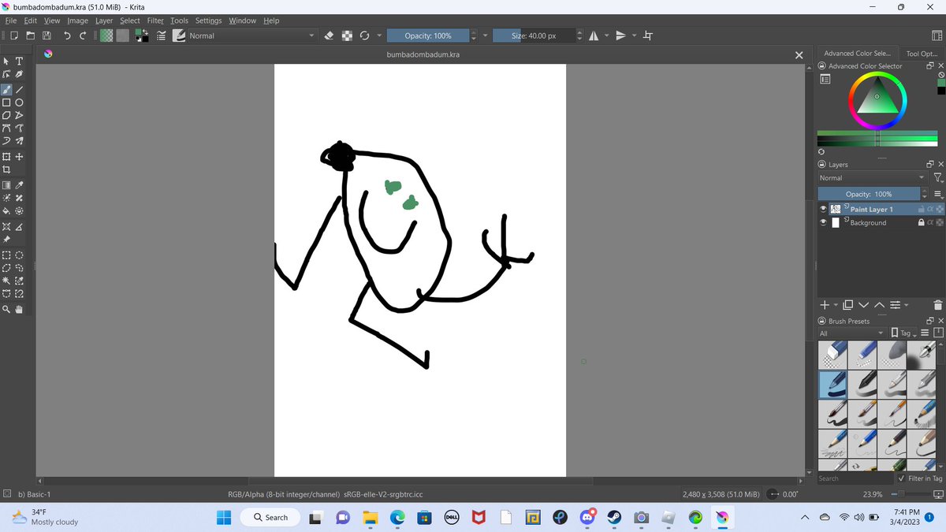The image size is (946, 532).
Task: Click the Undo arrow in toolbar
Action: click(67, 35)
